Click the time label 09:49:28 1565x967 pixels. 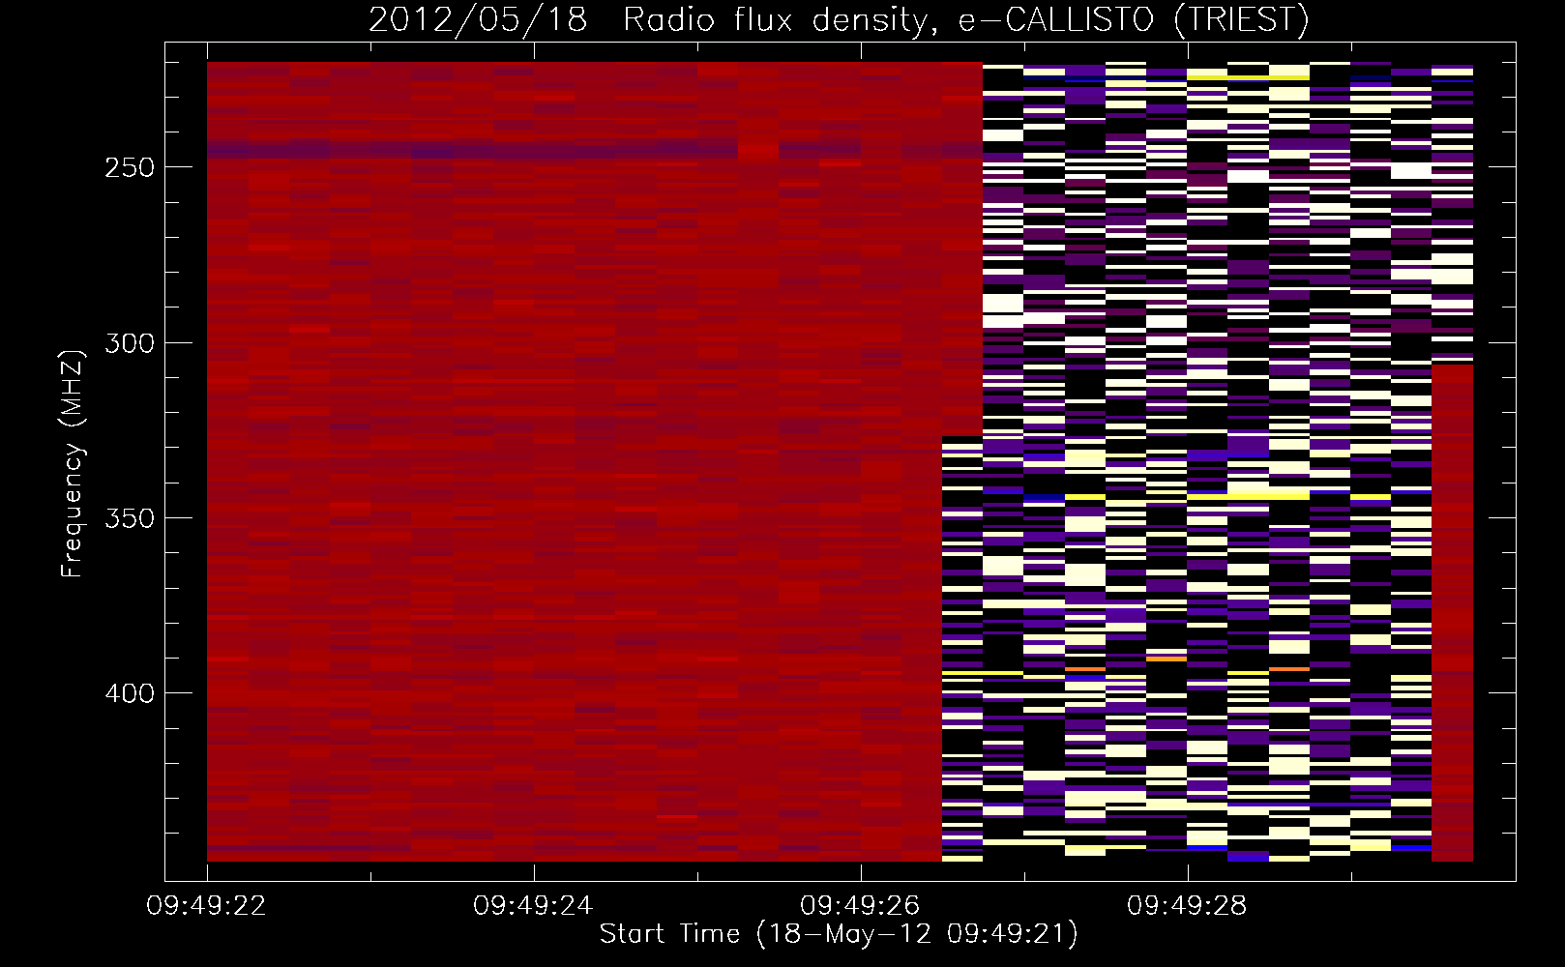pyautogui.click(x=1187, y=905)
